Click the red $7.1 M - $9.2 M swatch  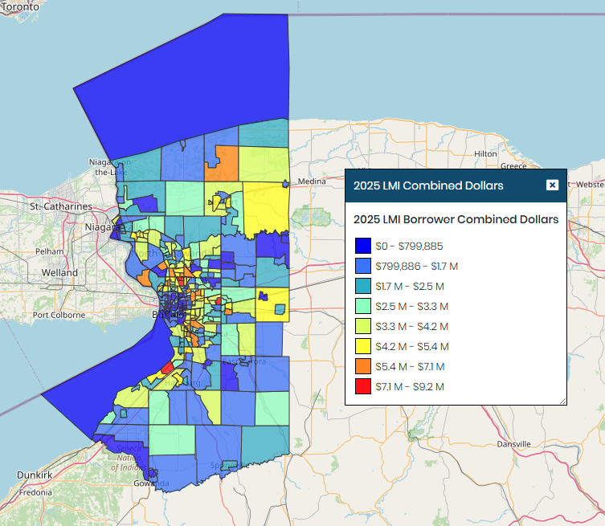click(362, 386)
